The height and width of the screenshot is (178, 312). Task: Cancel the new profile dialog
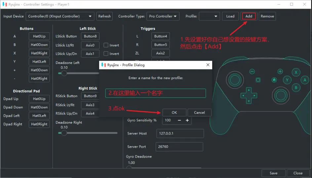tap(199, 113)
